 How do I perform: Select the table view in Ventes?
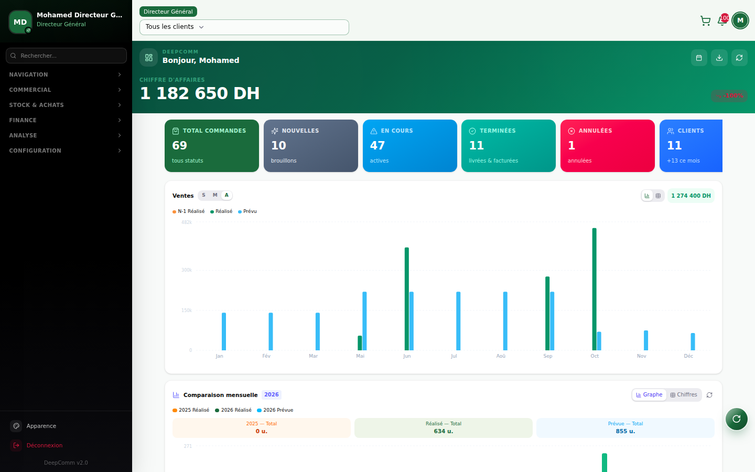[x=658, y=196]
